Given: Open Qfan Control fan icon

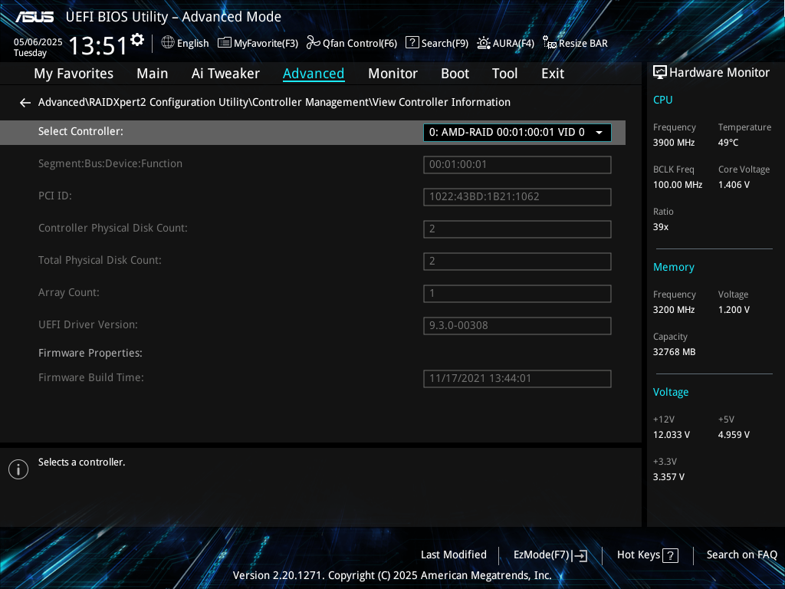Looking at the screenshot, I should (x=313, y=43).
